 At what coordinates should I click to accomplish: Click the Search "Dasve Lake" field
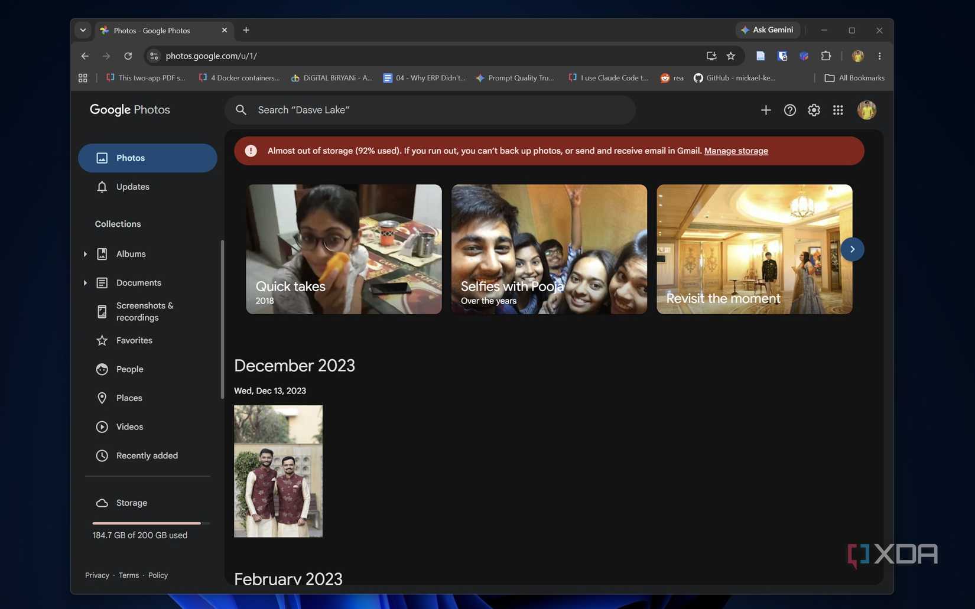[x=430, y=110]
